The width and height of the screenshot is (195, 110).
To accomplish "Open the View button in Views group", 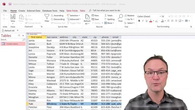I will pyautogui.click(x=13, y=19).
